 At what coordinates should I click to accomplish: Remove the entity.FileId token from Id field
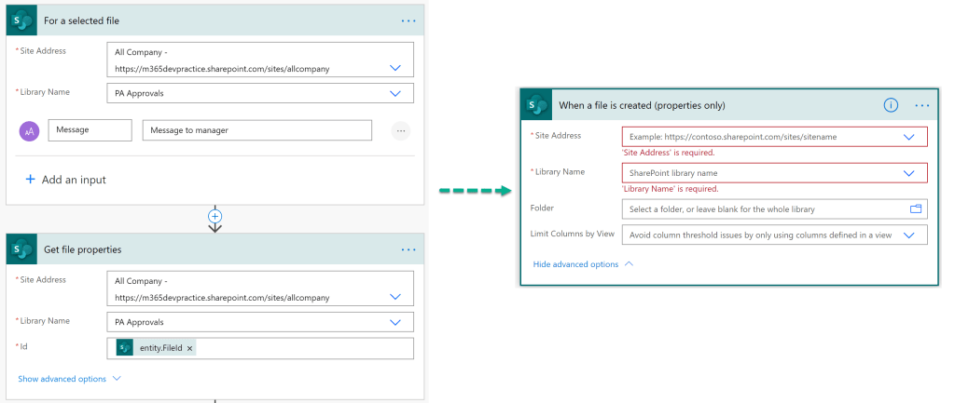coord(190,348)
